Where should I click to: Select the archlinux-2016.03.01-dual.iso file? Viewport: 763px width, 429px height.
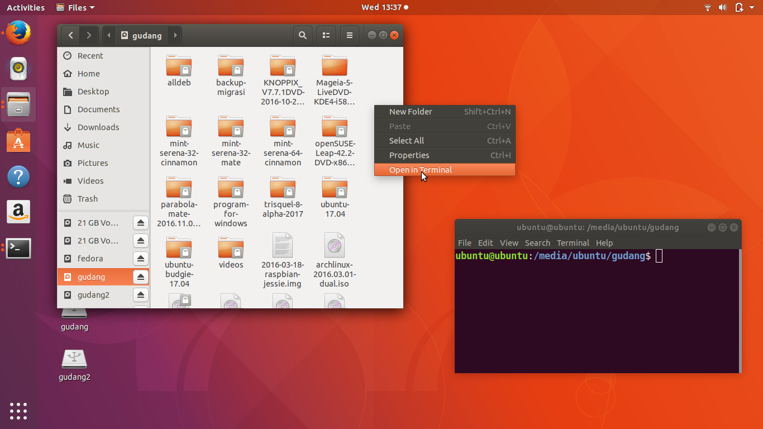coord(335,260)
